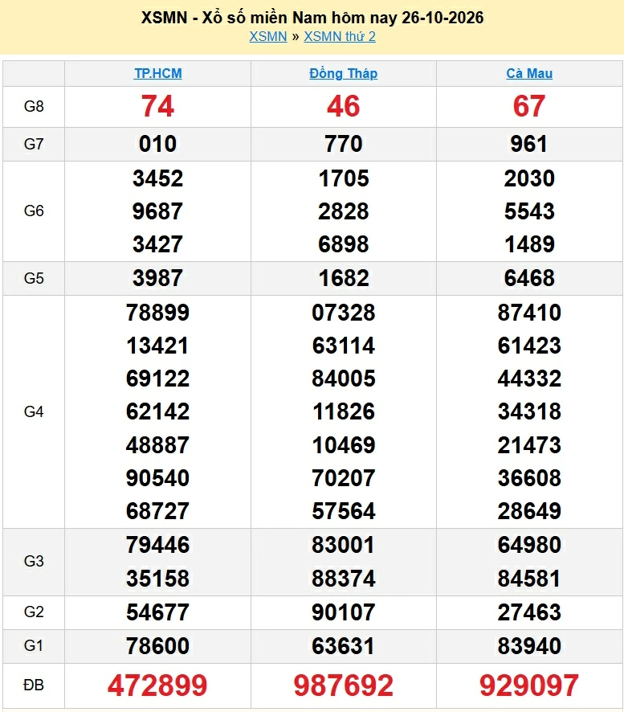The height and width of the screenshot is (712, 624).
Task: Click Cà Mau G5 number 6468
Action: coord(529,278)
